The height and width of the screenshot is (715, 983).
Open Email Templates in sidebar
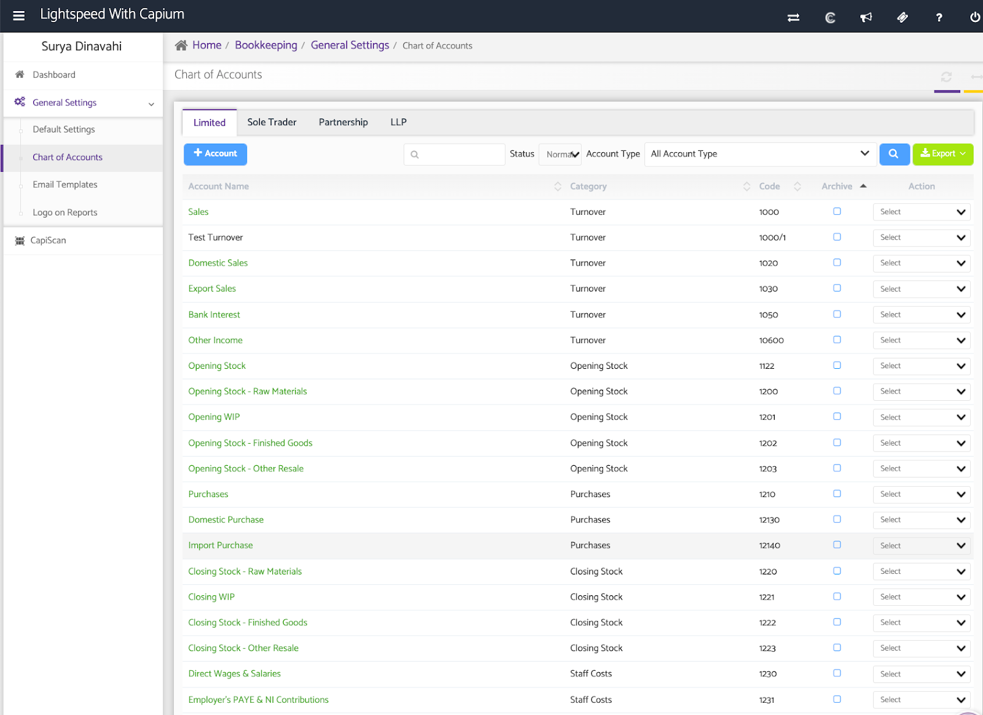tap(65, 185)
